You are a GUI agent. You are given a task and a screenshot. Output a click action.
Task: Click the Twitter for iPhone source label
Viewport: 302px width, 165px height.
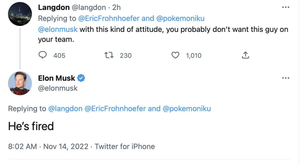[x=125, y=146]
